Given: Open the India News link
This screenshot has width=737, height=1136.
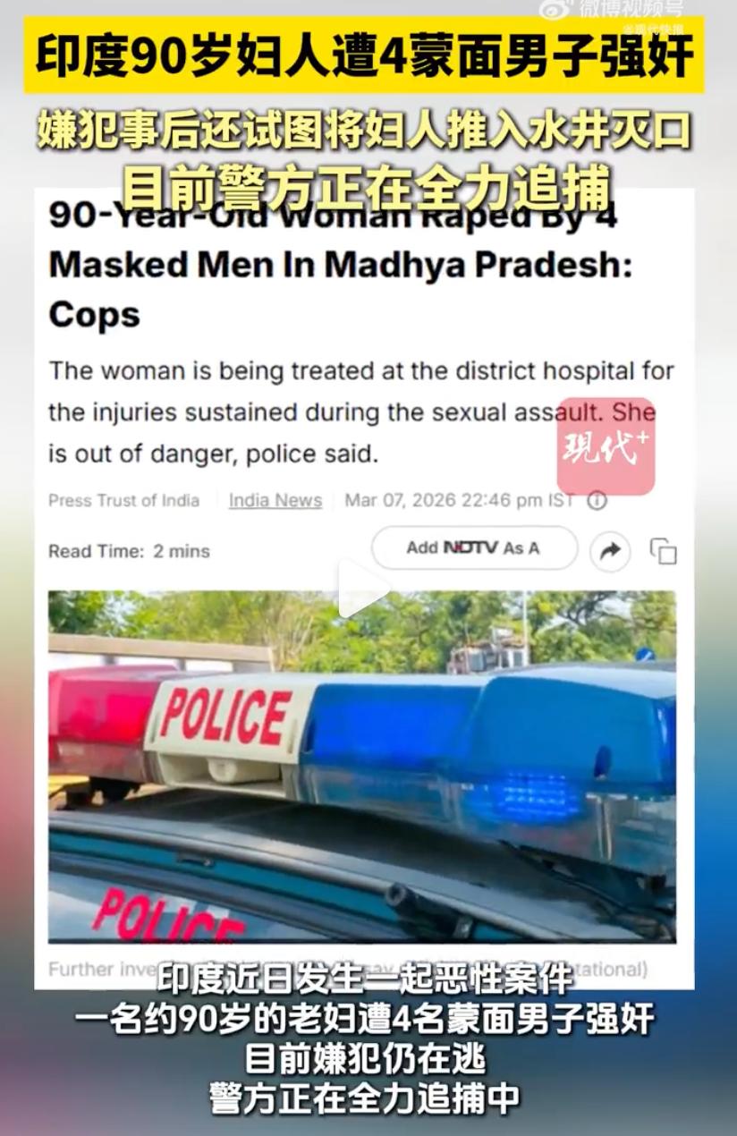Looking at the screenshot, I should pos(275,501).
